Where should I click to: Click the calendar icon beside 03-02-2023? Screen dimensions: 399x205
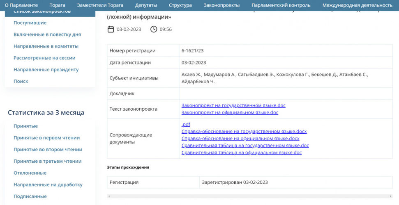pyautogui.click(x=111, y=29)
